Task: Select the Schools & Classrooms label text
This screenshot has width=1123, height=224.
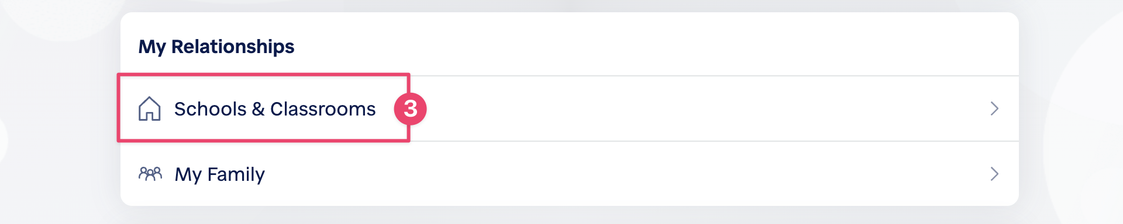Action: click(275, 109)
